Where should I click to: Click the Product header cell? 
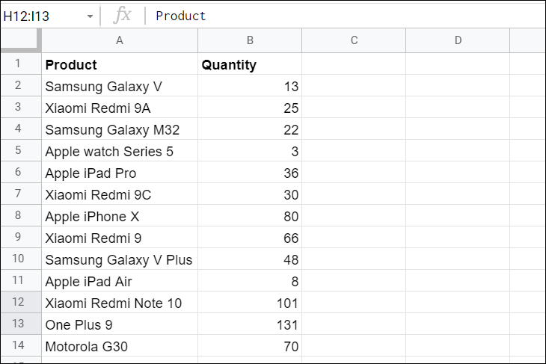tap(120, 64)
